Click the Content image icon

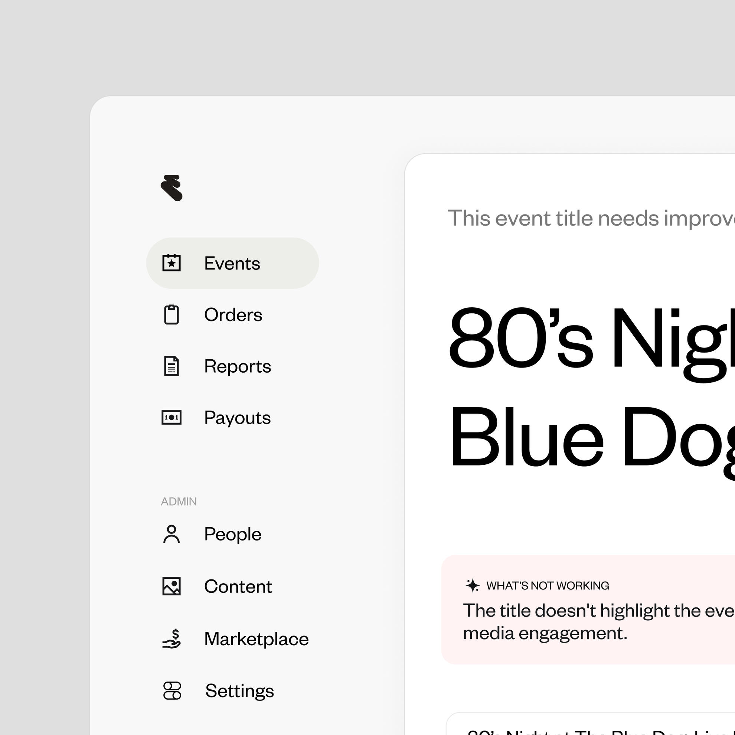[x=172, y=586]
